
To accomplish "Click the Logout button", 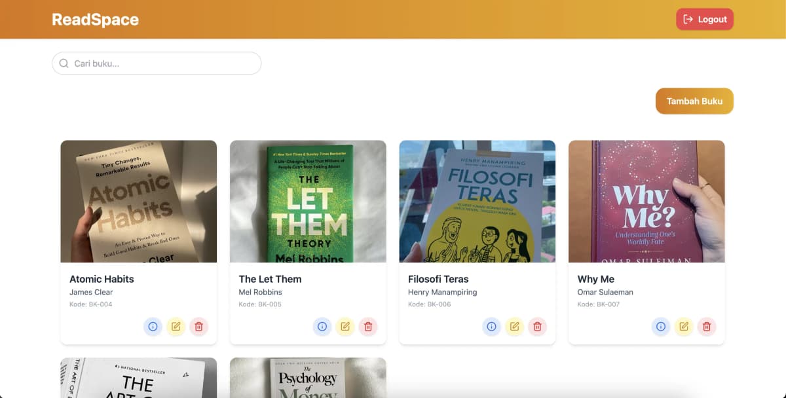I will point(705,19).
